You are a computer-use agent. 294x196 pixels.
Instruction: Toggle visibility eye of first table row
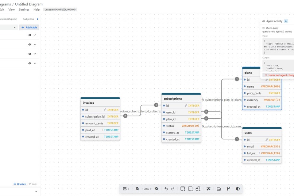30,35
